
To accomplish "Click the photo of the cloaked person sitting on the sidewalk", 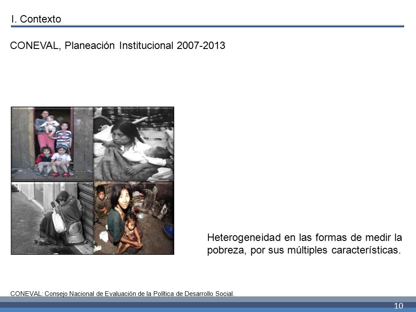I will coord(52,218).
